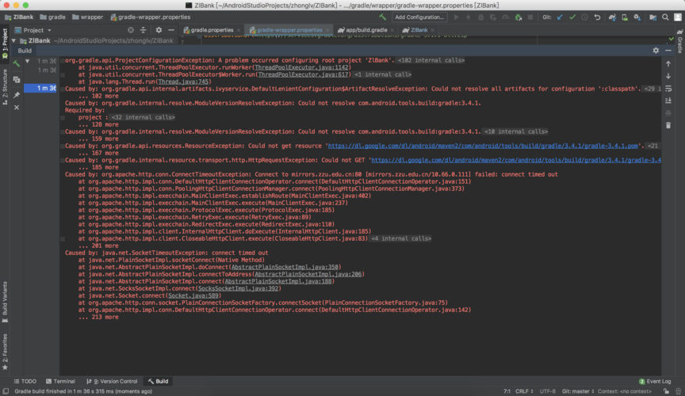Open Git: master branch menu

click(578, 391)
